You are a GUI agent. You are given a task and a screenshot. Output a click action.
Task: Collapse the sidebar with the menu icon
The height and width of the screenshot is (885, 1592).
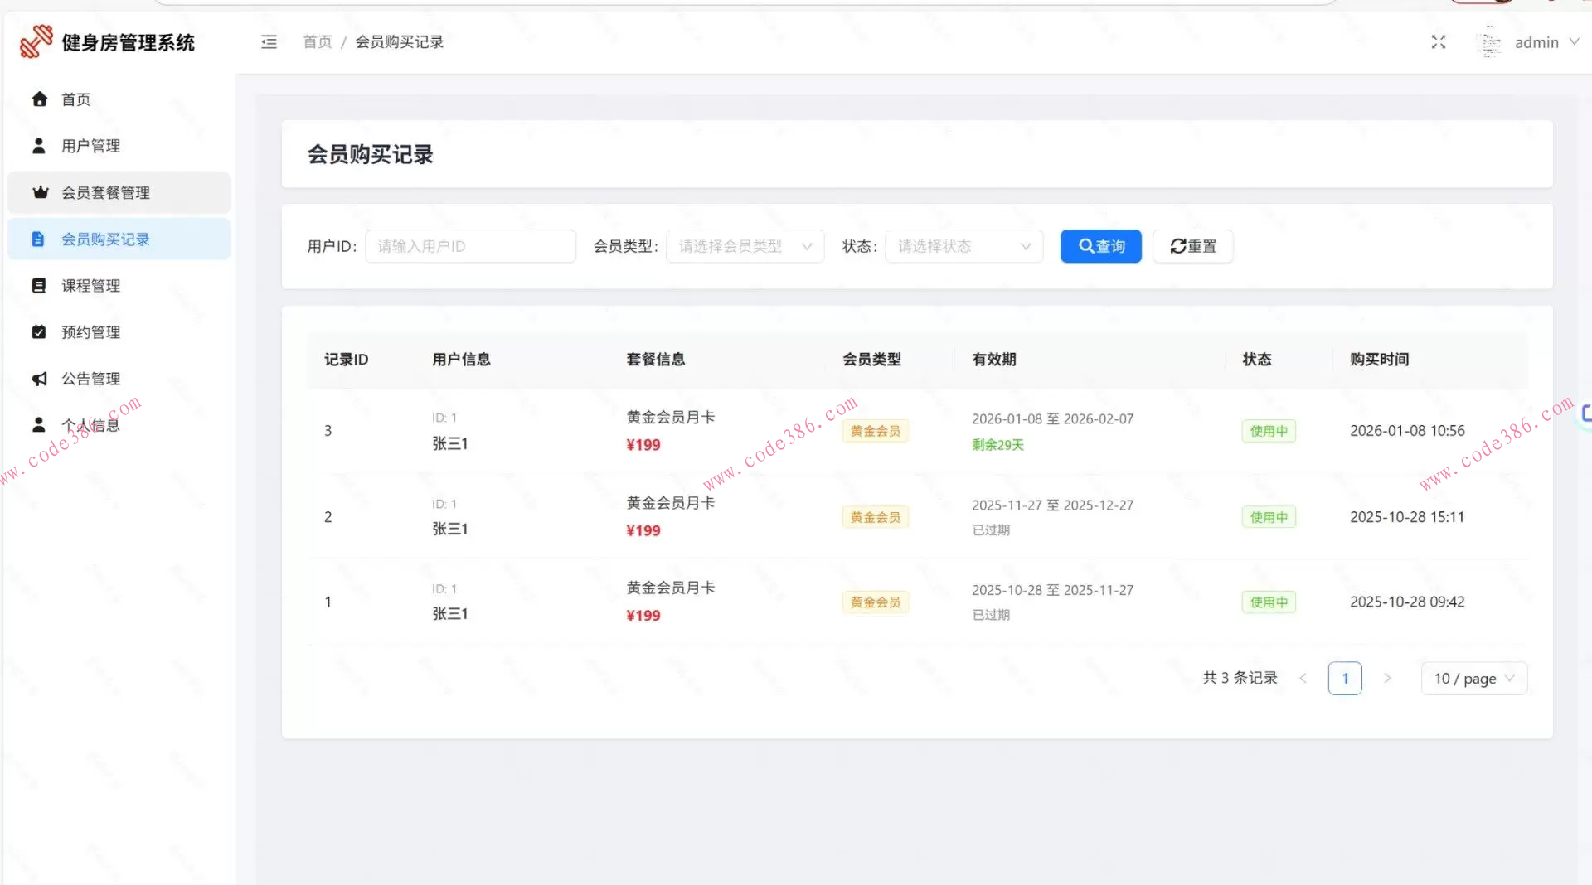268,41
